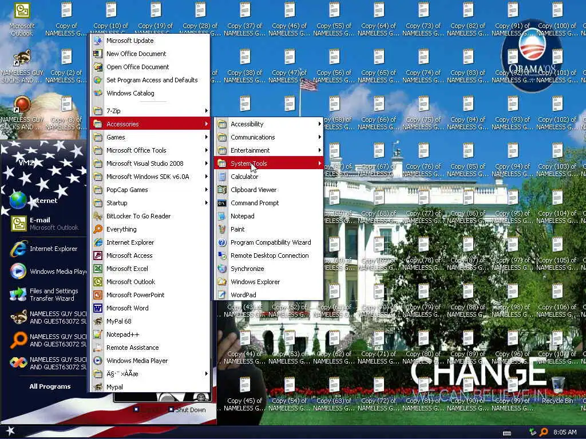Launch Microsoft Access
The image size is (586, 439).
150,256
